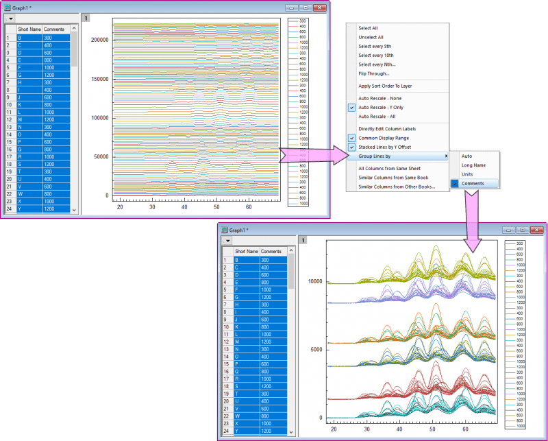Click Short Name column header in bottom window
Screen dimensions: 548x441
click(247, 251)
